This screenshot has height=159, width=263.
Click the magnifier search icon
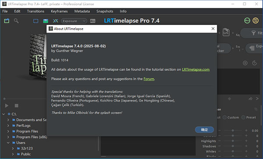tap(16, 21)
